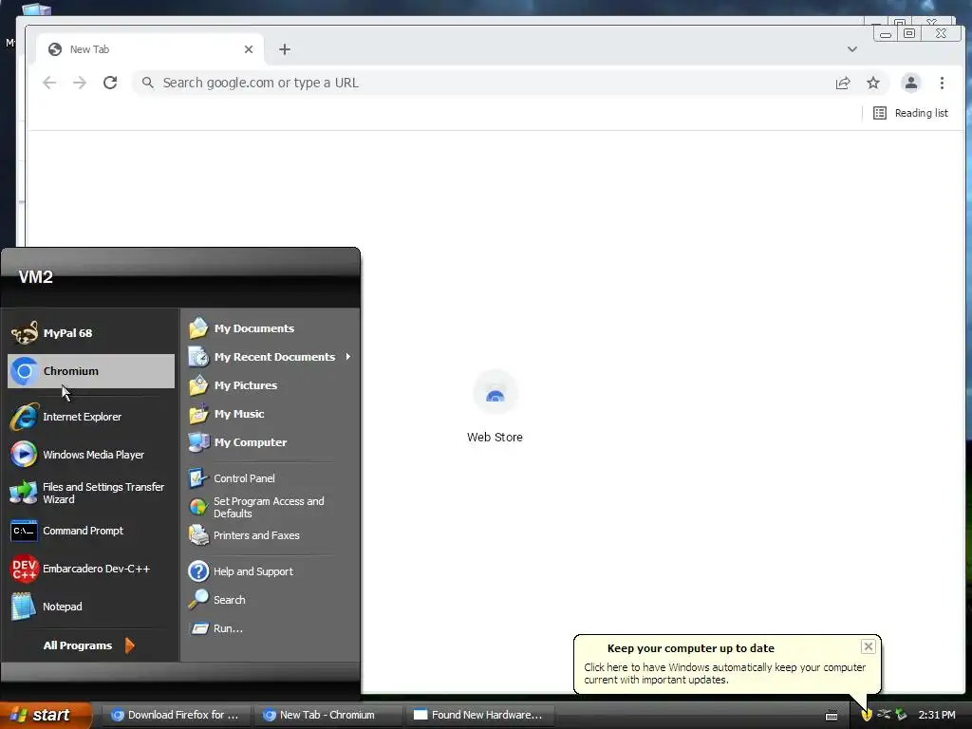Click the VM2 user name header
972x729 pixels.
pyautogui.click(x=35, y=276)
